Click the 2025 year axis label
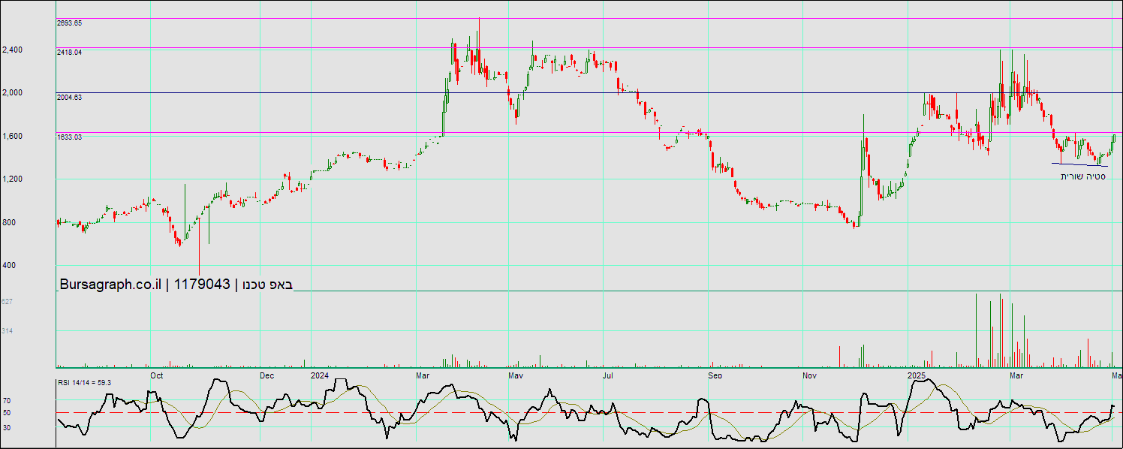Viewport: 1123px width, 449px height. 916,375
